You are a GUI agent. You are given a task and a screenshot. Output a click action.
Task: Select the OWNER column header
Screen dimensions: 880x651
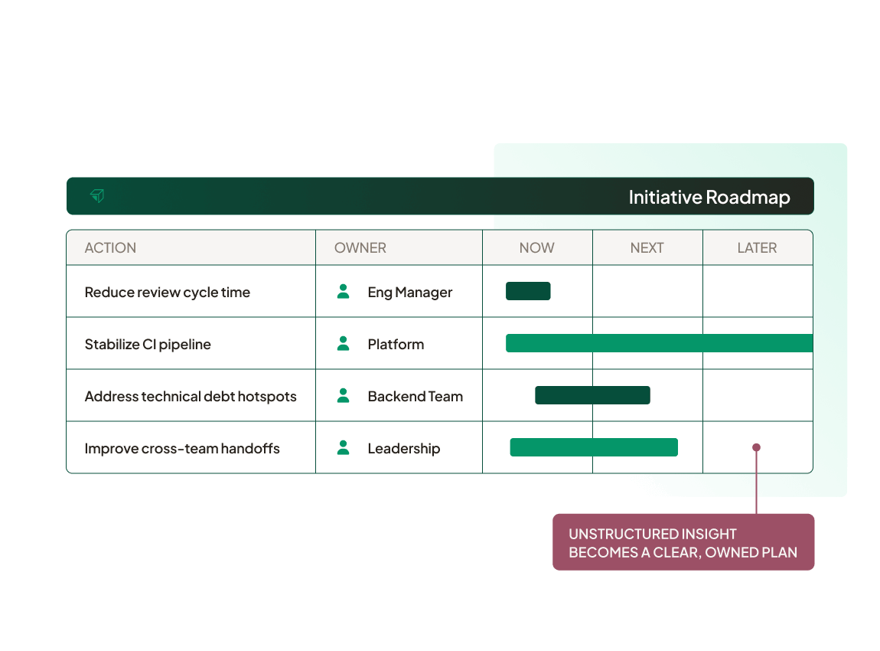[360, 248]
